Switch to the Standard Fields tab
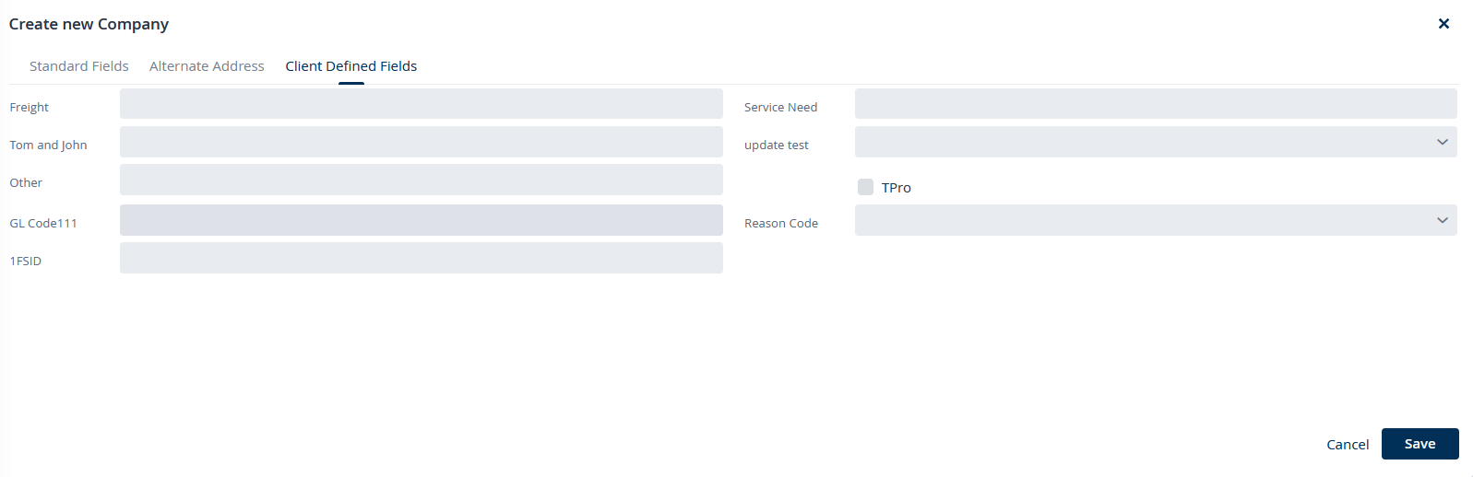Screen dimensions: 1473x477 click(79, 66)
